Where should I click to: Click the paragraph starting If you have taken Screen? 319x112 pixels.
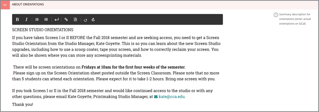[x=116, y=47]
